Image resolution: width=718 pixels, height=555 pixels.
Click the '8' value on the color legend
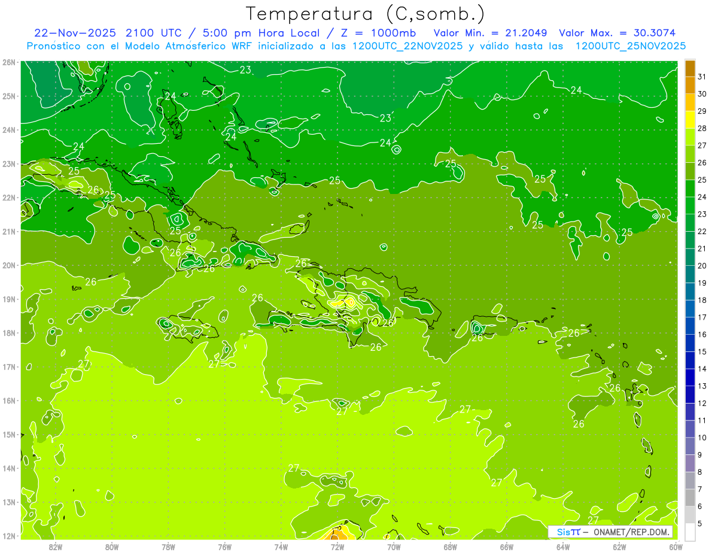point(700,472)
